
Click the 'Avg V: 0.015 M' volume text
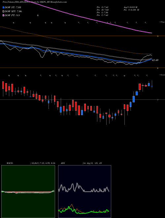tap(131, 7)
